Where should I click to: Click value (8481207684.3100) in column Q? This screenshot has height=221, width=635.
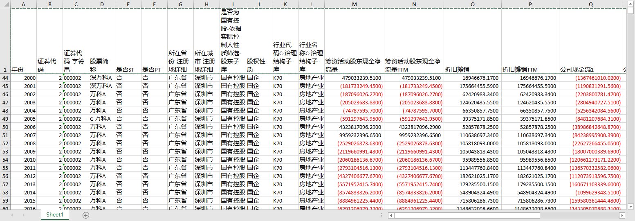click(x=591, y=119)
